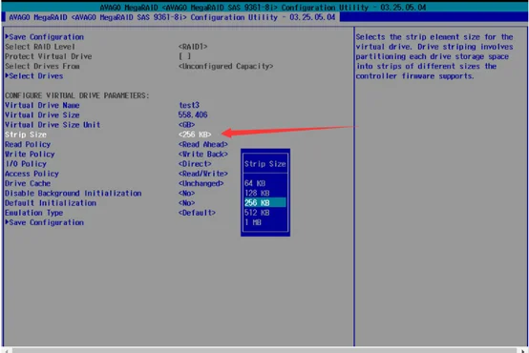Change Disable Background Initialization No value
Viewport: 529px width, 353px height.
186,193
